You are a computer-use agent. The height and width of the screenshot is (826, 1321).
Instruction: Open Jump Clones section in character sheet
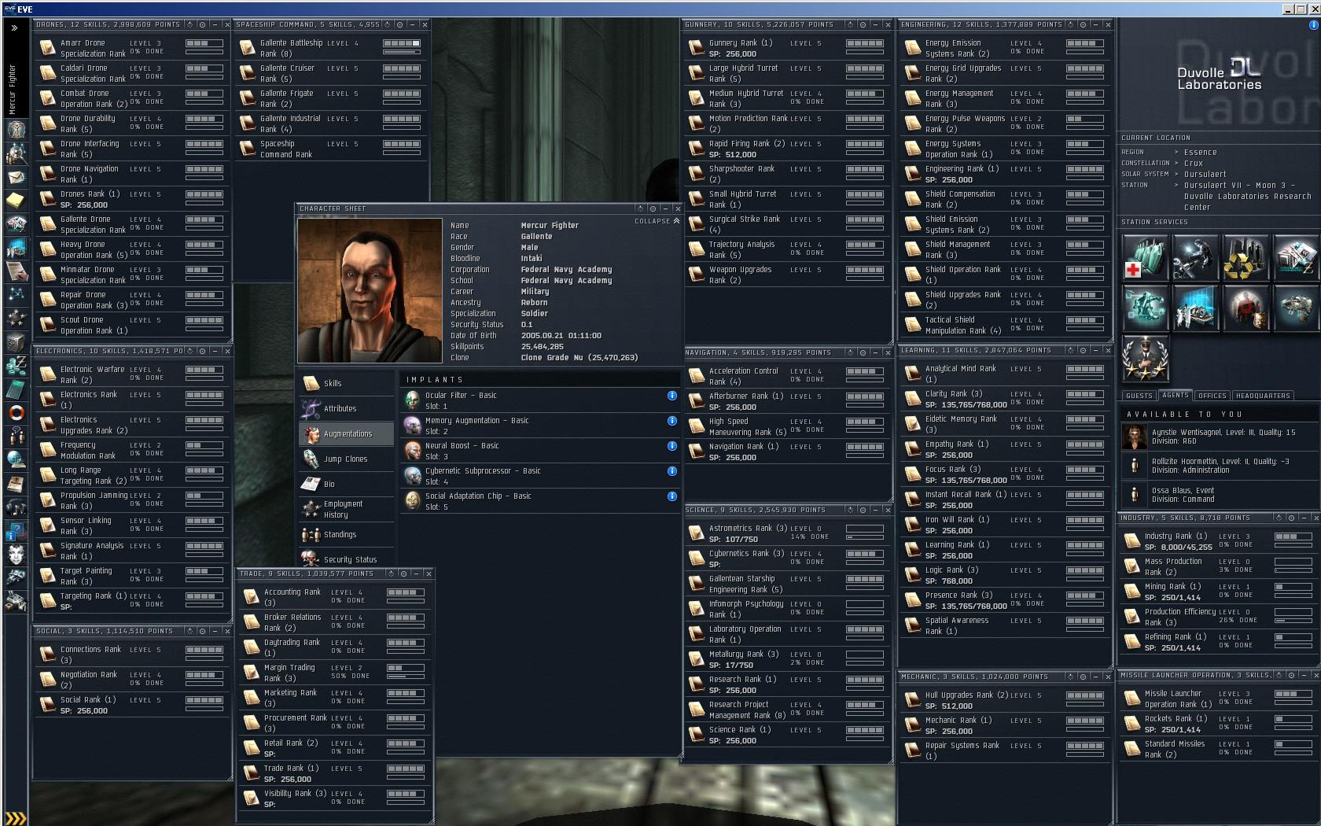click(346, 459)
